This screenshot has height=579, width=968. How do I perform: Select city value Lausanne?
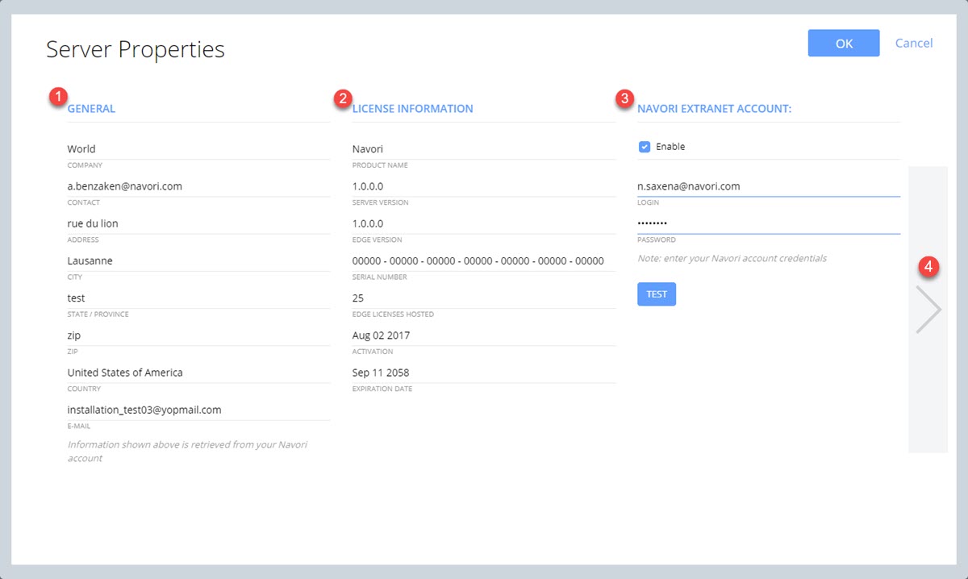90,260
